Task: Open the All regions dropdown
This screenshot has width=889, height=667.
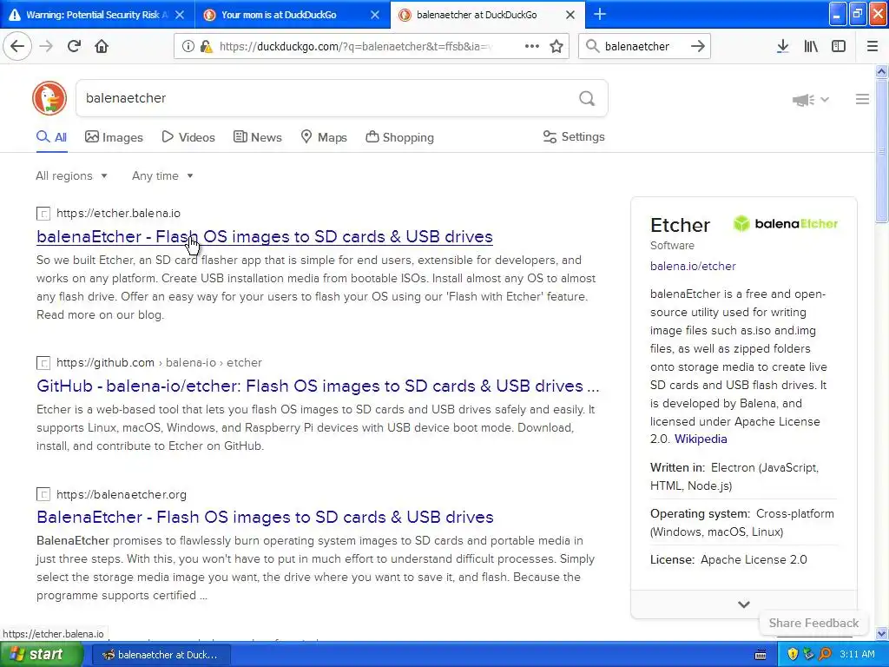Action: [71, 175]
